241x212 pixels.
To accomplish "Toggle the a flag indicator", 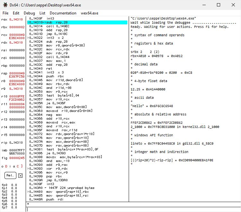I will (14, 166).
